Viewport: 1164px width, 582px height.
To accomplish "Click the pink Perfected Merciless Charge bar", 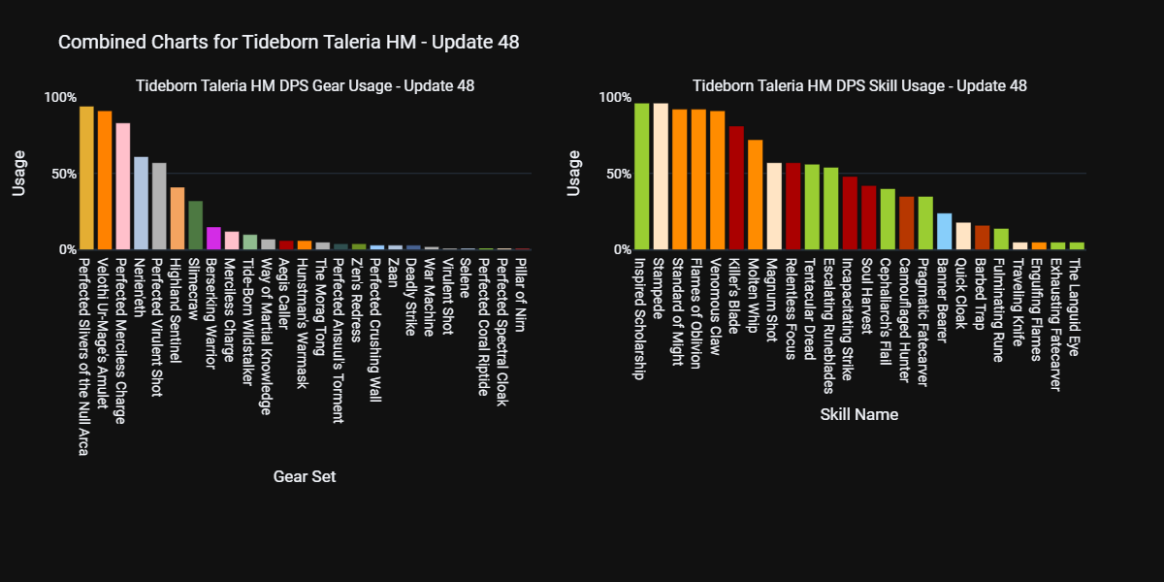I will click(123, 186).
